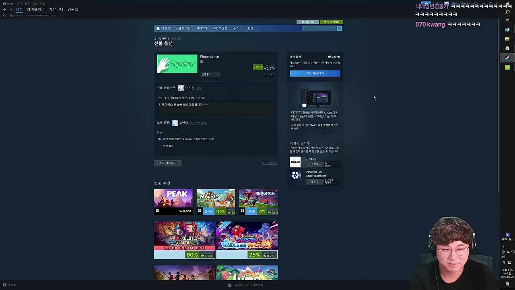
Task: Click the store search magnifier icon
Action: [x=339, y=28]
